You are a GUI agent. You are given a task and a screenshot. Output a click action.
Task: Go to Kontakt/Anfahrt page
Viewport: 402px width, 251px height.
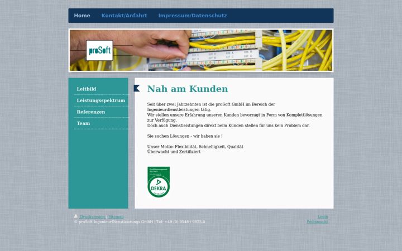[x=124, y=16]
